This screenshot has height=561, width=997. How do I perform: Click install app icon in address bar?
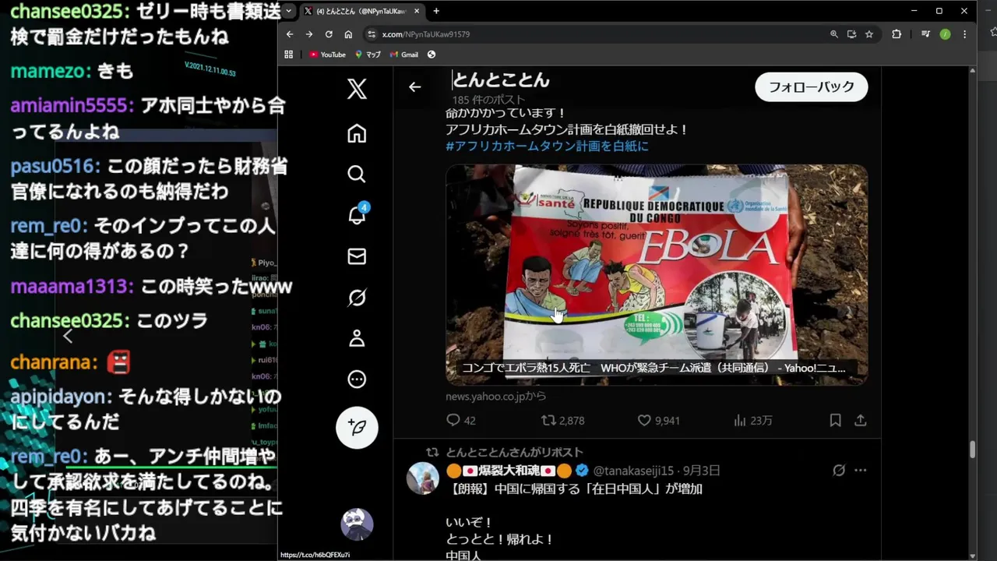tap(851, 34)
